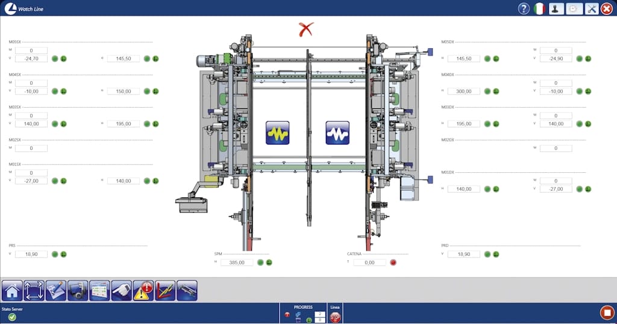Open the Italian flag language selector
This screenshot has height=324, width=617.
click(539, 9)
